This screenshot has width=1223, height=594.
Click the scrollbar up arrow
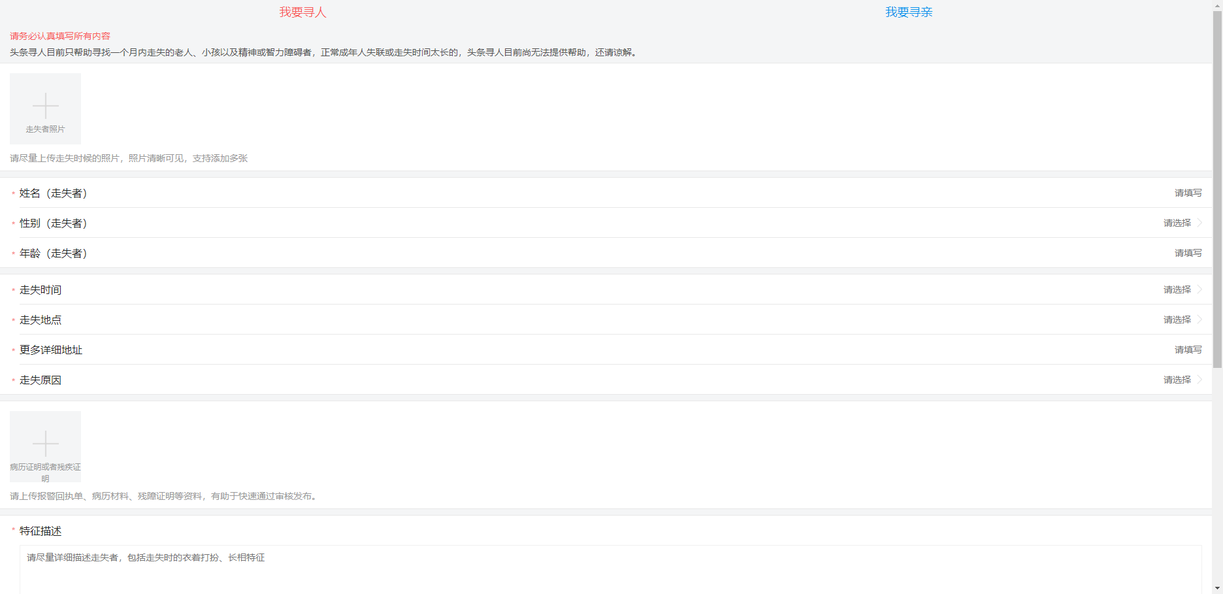(x=1217, y=5)
